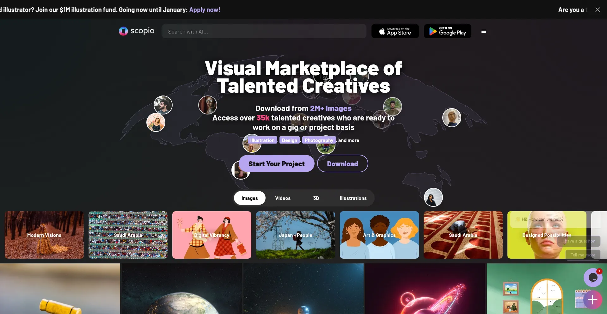Select the 3D tab
Image resolution: width=607 pixels, height=314 pixels.
pos(316,198)
